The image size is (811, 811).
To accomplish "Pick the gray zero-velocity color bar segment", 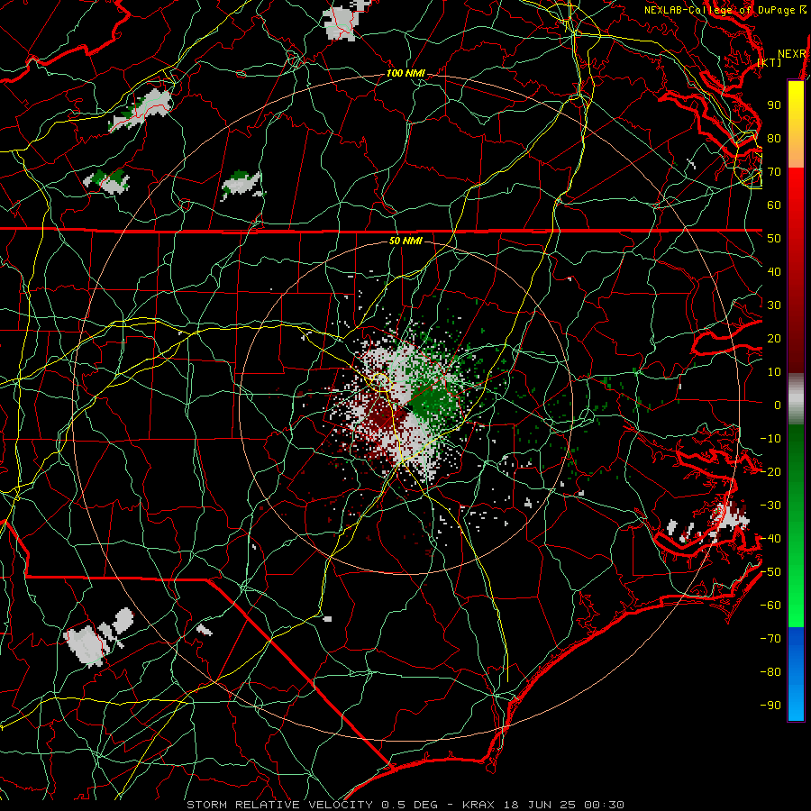I will [x=796, y=399].
